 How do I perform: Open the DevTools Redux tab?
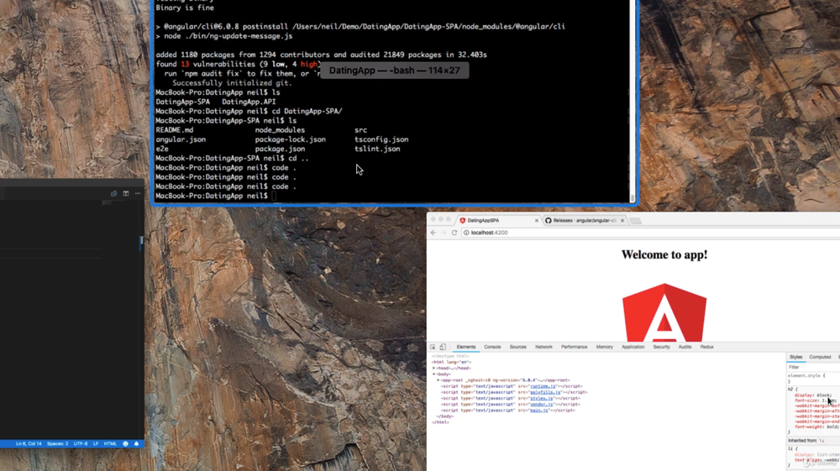pyautogui.click(x=706, y=347)
